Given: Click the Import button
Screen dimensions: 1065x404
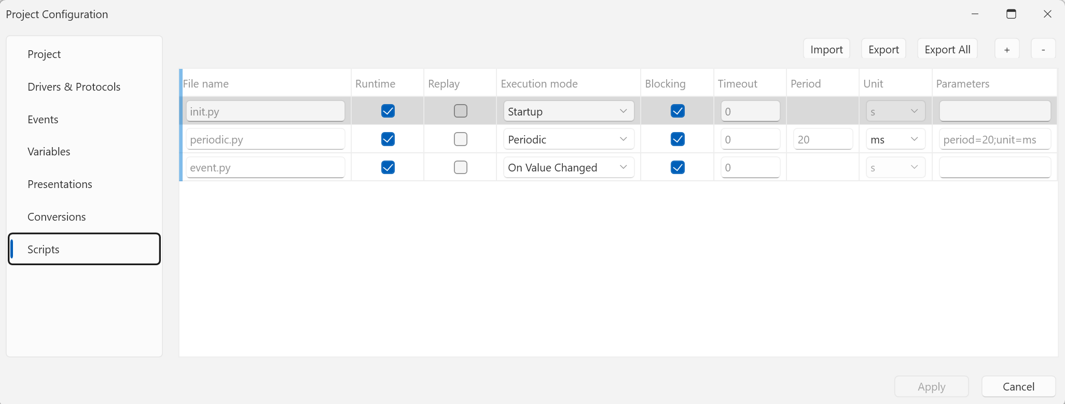Looking at the screenshot, I should pyautogui.click(x=826, y=50).
